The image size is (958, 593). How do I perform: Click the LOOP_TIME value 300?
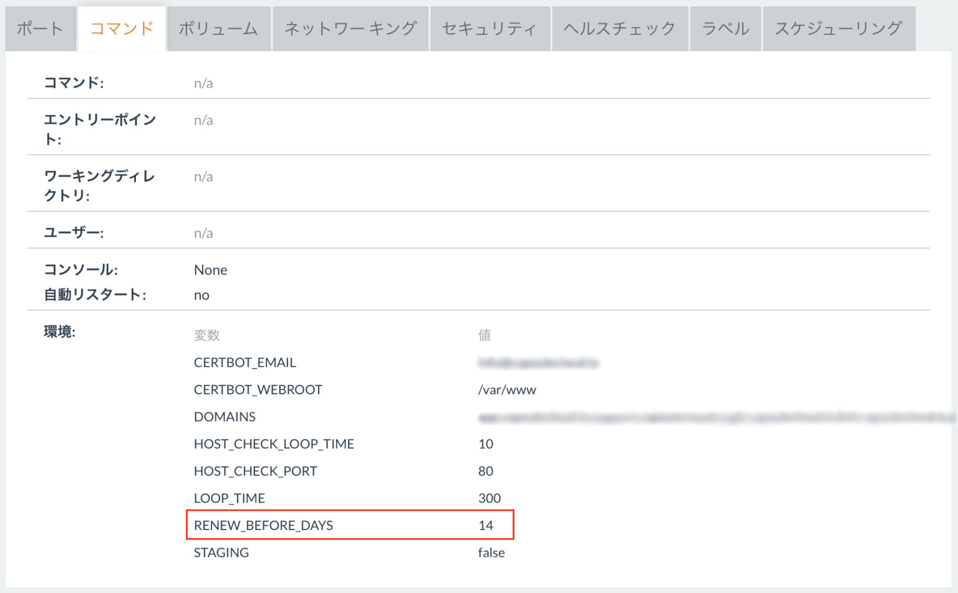click(x=490, y=498)
